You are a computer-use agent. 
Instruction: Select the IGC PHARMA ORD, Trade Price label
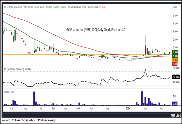(15, 7)
